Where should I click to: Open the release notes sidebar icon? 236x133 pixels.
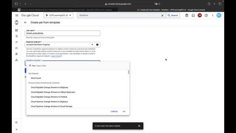[17, 122]
